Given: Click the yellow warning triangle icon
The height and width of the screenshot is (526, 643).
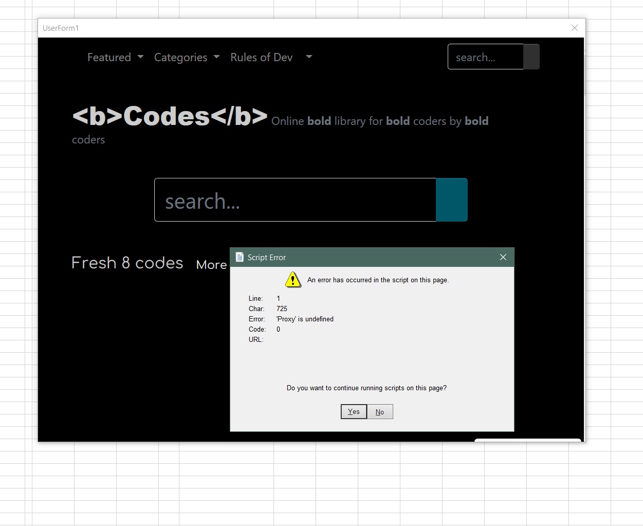Looking at the screenshot, I should pos(293,280).
